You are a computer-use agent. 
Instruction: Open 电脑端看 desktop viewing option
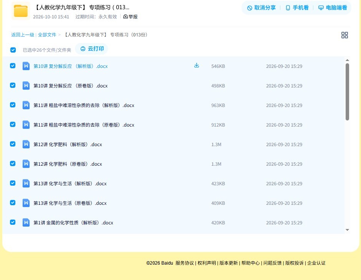pyautogui.click(x=333, y=8)
